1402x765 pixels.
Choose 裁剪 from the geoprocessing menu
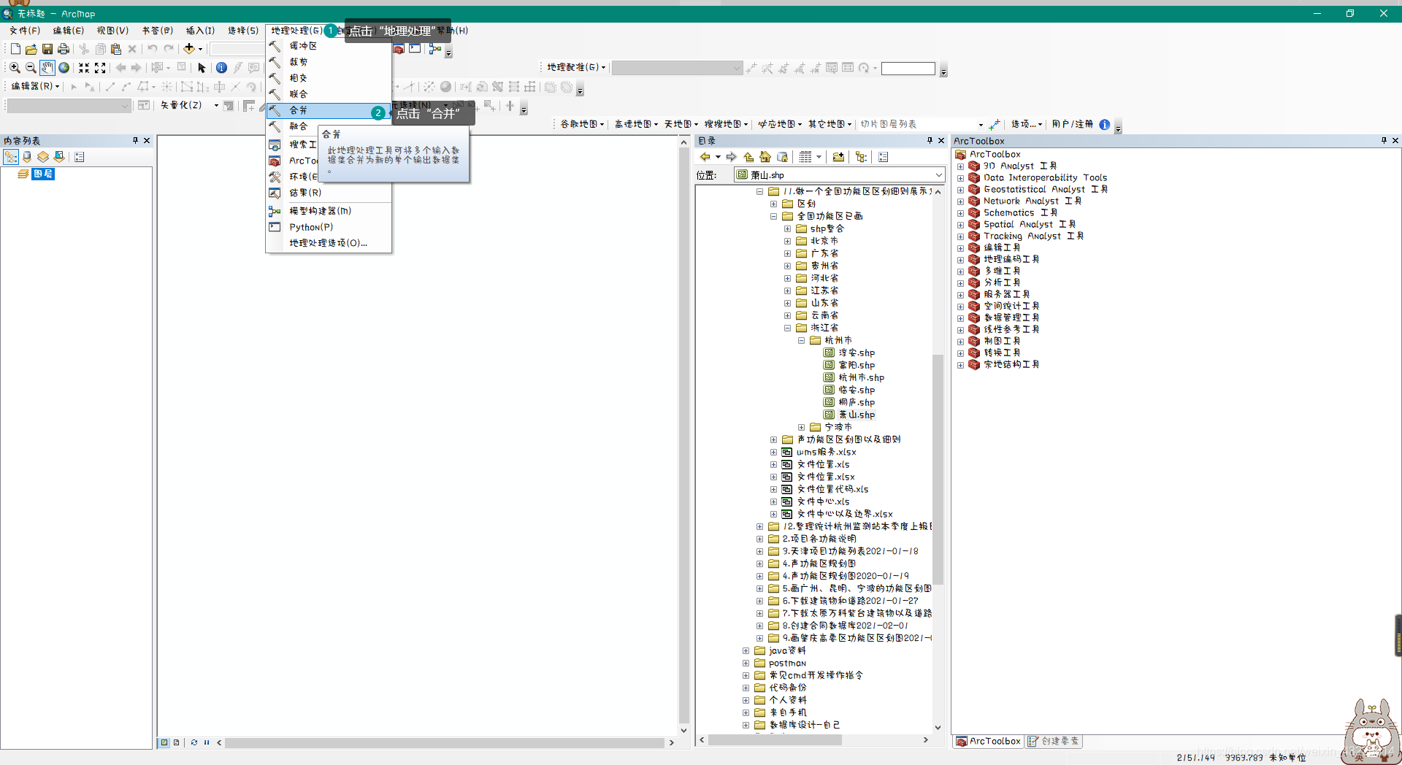pyautogui.click(x=329, y=62)
